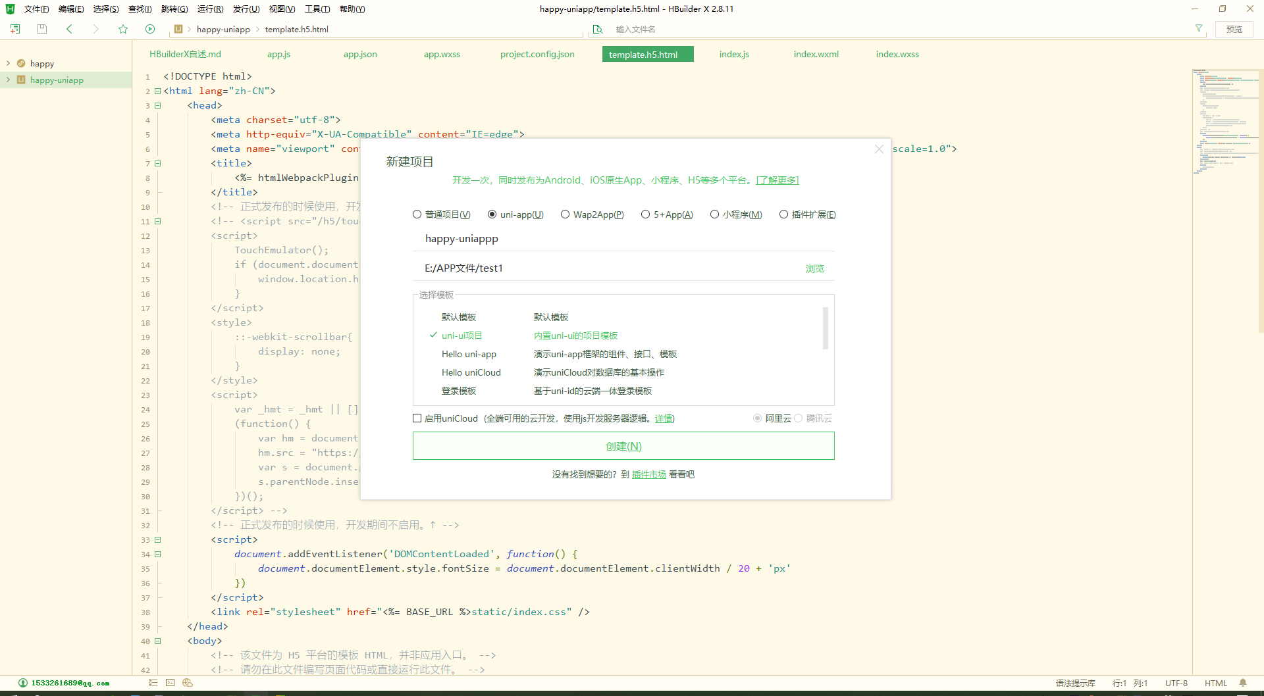Select the Hello uniCloud template
Image resolution: width=1264 pixels, height=696 pixels.
click(623, 372)
